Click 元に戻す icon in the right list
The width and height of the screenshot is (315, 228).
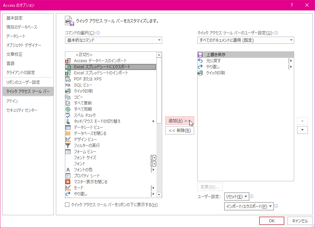(x=200, y=61)
